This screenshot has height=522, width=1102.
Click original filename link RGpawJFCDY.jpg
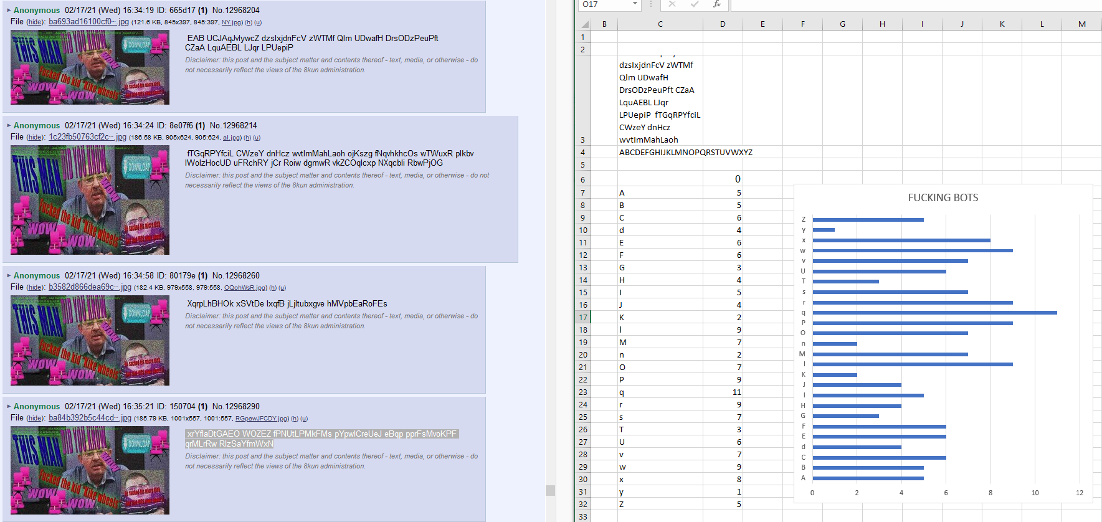pyautogui.click(x=262, y=419)
